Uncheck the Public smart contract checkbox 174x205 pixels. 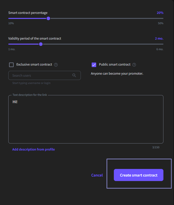pyautogui.click(x=94, y=65)
